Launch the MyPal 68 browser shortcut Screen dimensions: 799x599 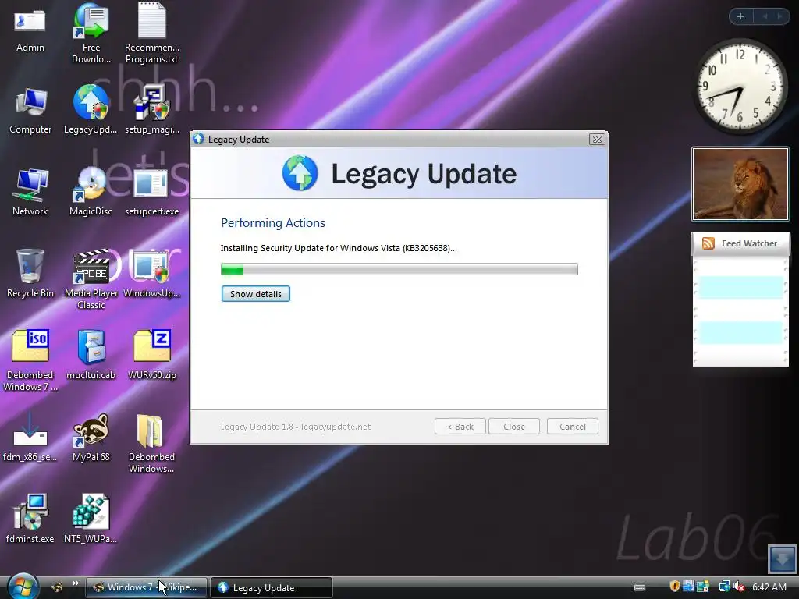click(91, 437)
